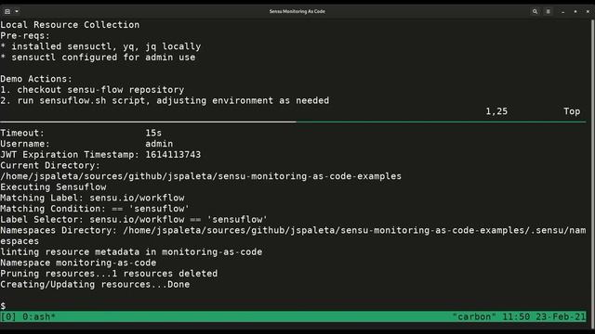Click the 'Executing Sensuflow' line

[53, 187]
